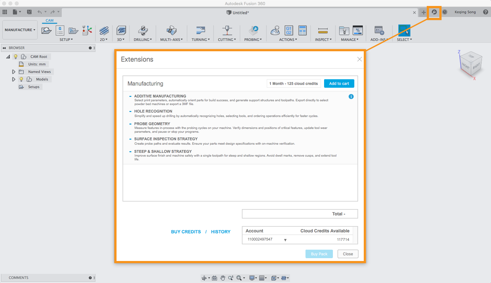Undo the last action
Screen dimensions: 491x283
(39, 12)
